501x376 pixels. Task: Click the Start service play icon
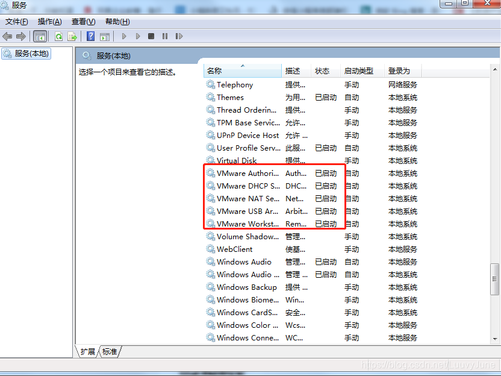(124, 36)
